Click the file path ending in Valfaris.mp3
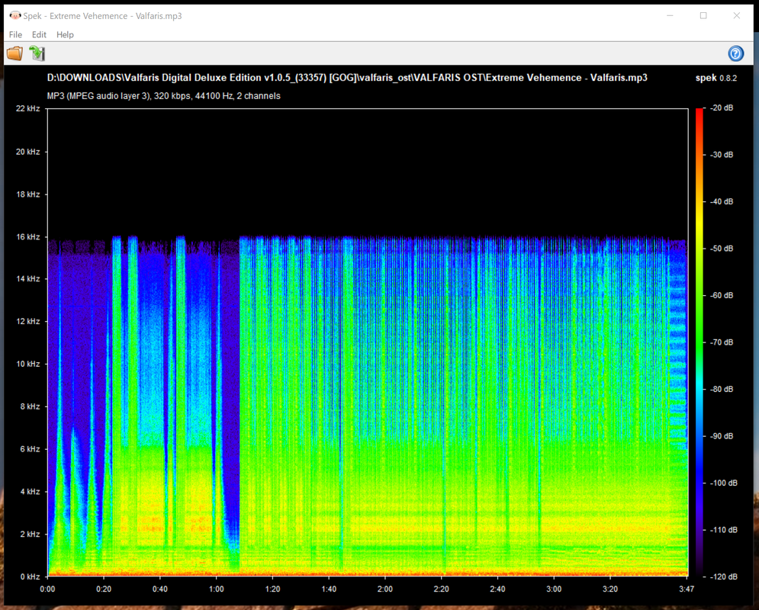The height and width of the screenshot is (610, 759). [347, 78]
